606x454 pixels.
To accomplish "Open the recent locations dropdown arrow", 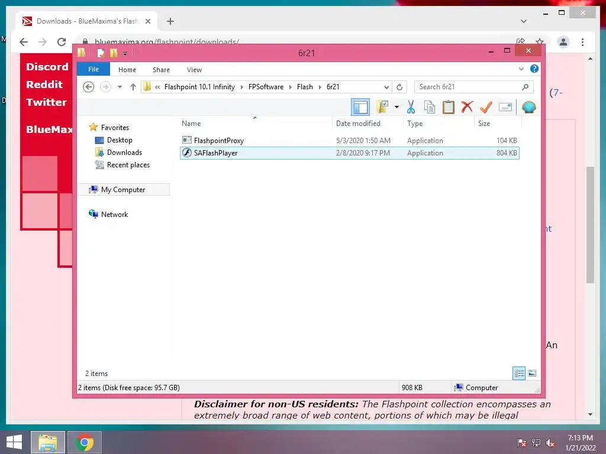I will (x=120, y=87).
